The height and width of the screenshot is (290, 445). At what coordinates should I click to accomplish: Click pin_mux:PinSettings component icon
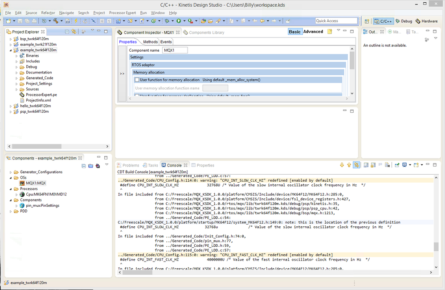[22, 205]
